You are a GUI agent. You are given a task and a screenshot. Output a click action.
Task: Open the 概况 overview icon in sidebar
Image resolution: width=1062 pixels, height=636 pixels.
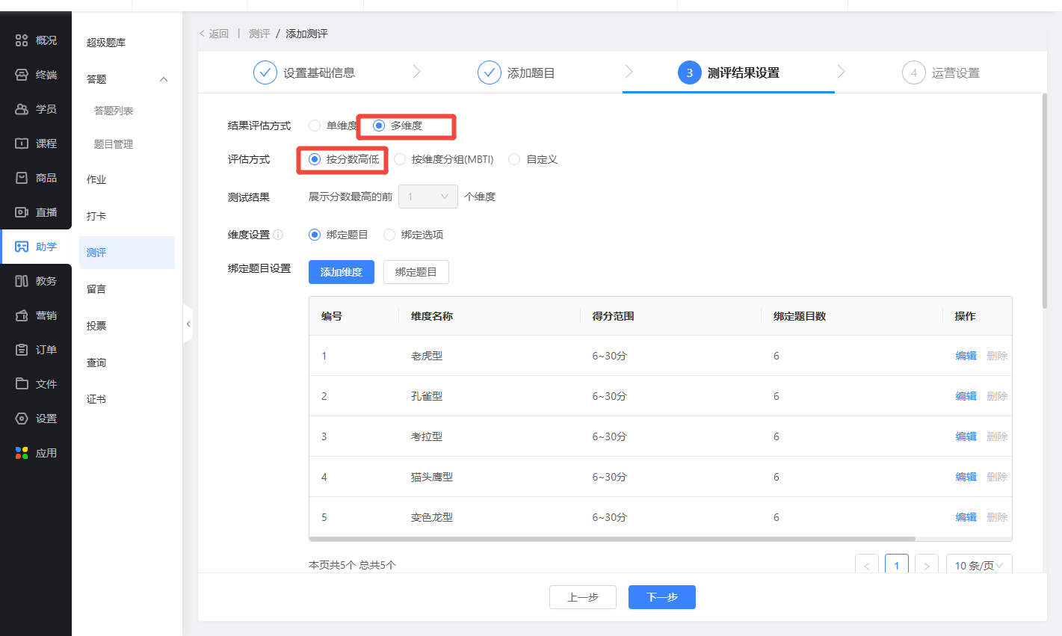click(x=22, y=40)
